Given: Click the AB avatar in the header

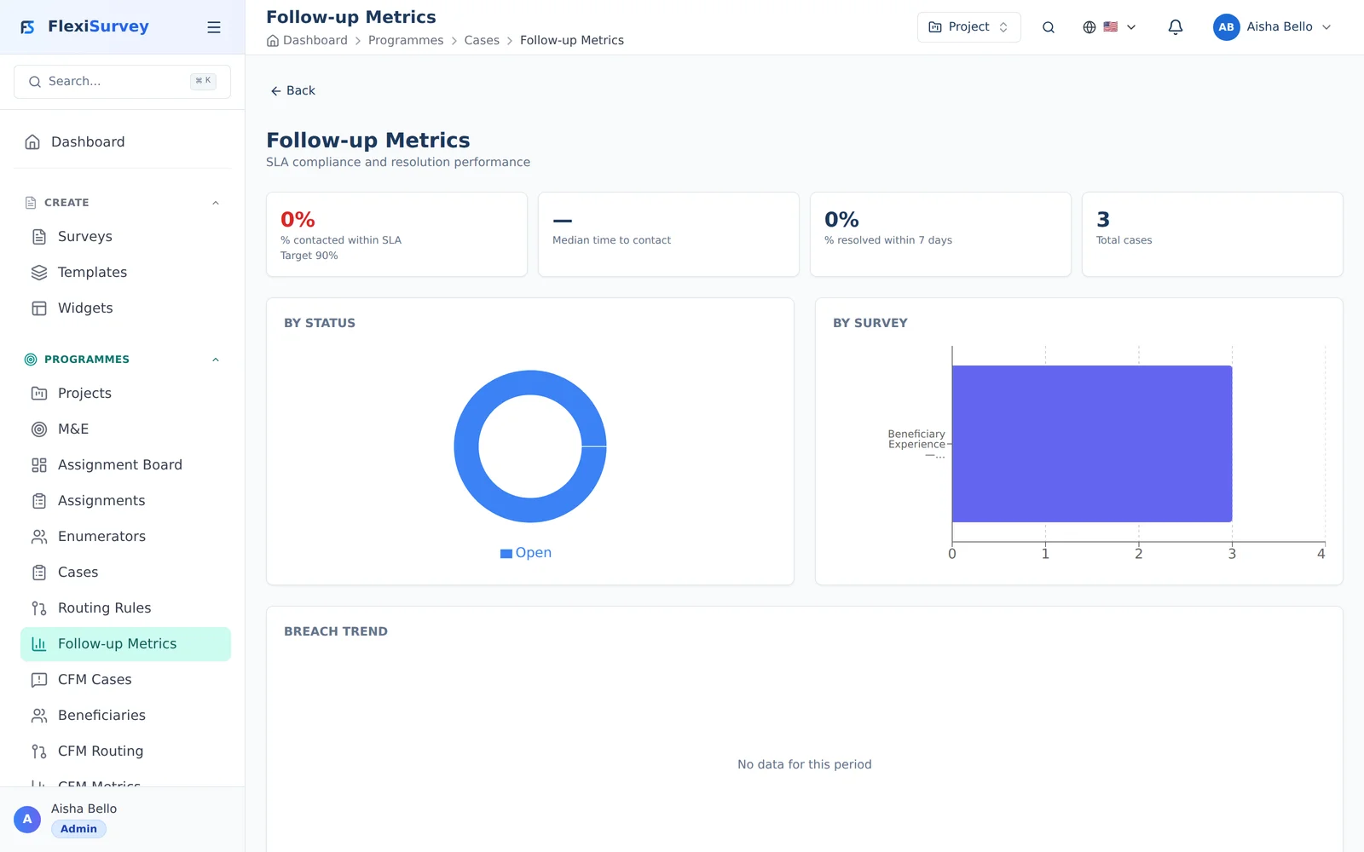Looking at the screenshot, I should point(1226,27).
